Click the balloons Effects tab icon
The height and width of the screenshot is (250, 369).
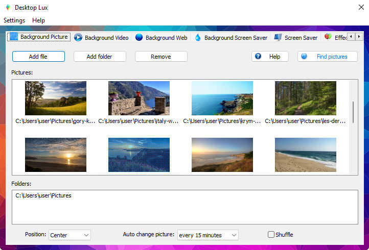(328, 37)
